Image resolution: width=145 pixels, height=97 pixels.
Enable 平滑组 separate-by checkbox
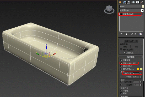point(121,91)
